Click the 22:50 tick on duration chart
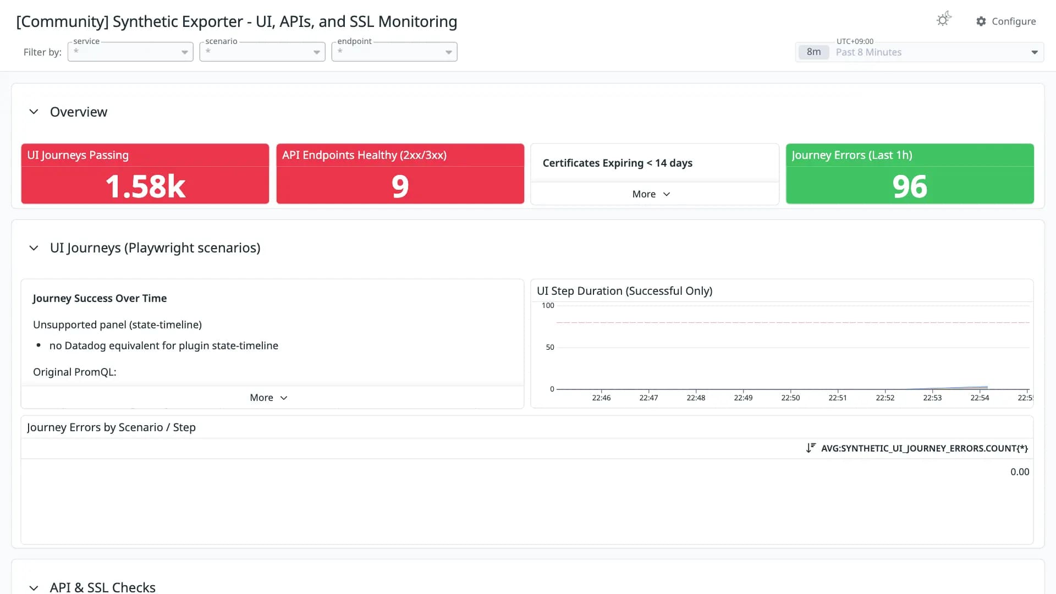The width and height of the screenshot is (1056, 594). click(790, 398)
